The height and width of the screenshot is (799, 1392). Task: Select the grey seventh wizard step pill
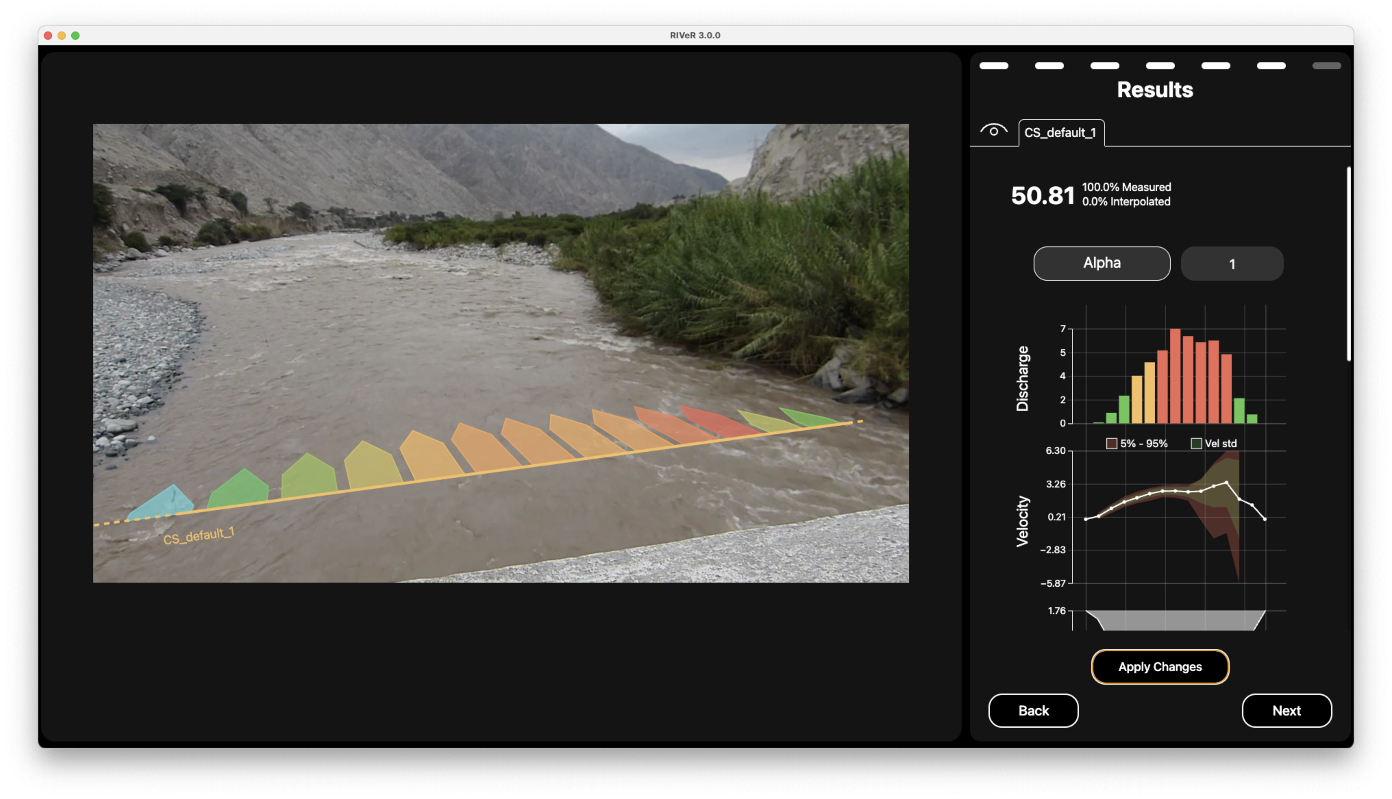(1326, 66)
